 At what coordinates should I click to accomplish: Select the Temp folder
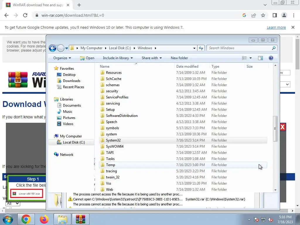pyautogui.click(x=183, y=165)
